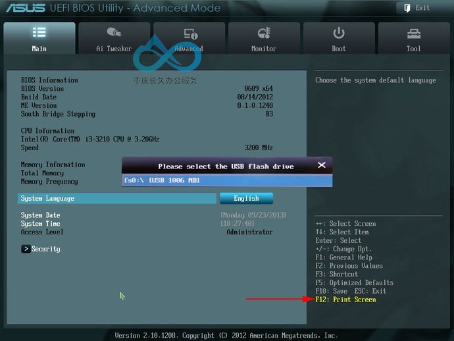Click the system default language help text
The image size is (454, 341).
click(376, 80)
